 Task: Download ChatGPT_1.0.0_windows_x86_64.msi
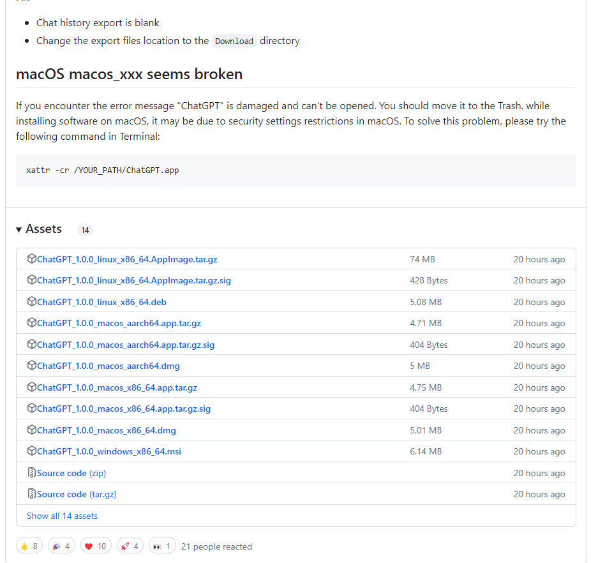[x=109, y=452]
